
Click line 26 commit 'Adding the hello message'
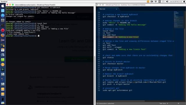click(x=124, y=25)
